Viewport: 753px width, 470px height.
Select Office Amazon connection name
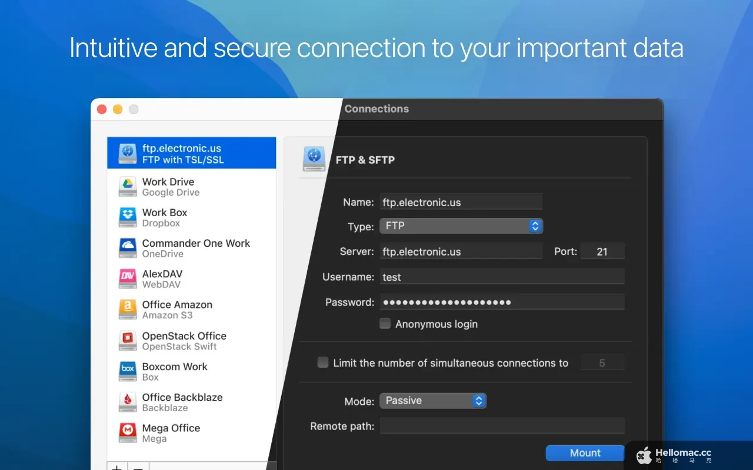click(x=177, y=305)
